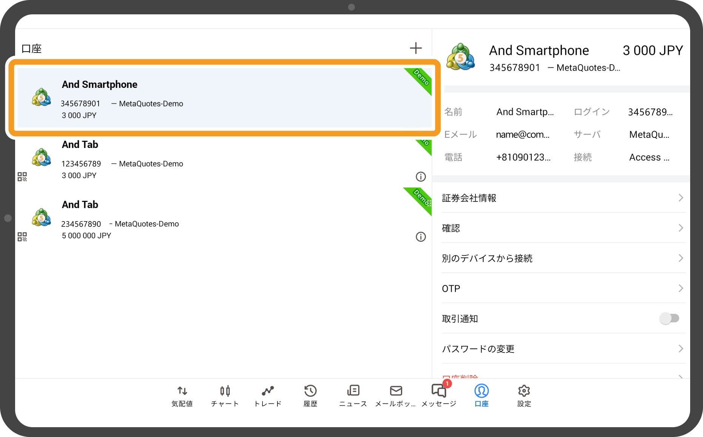The height and width of the screenshot is (437, 703).
Task: Open the 気配値 quotes tab
Action: tap(182, 395)
